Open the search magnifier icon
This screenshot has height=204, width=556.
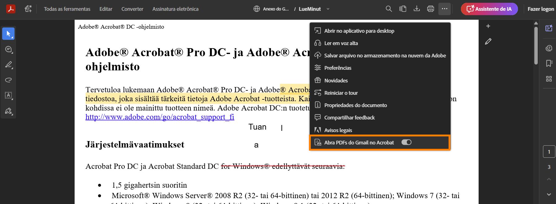(389, 9)
